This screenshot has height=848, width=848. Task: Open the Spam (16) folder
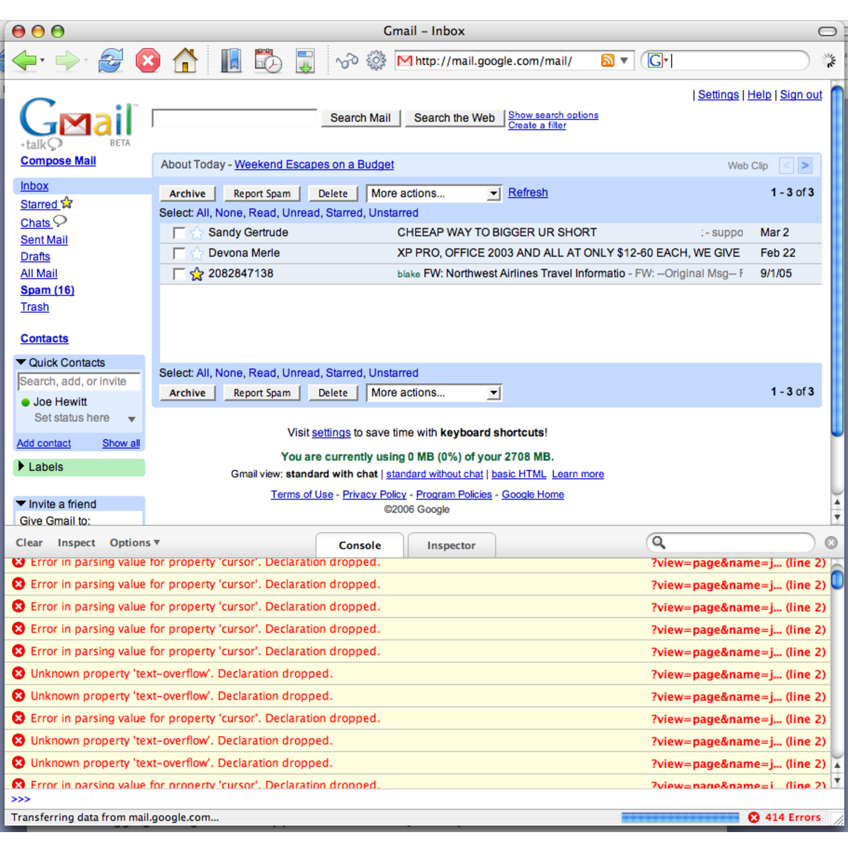coord(47,290)
